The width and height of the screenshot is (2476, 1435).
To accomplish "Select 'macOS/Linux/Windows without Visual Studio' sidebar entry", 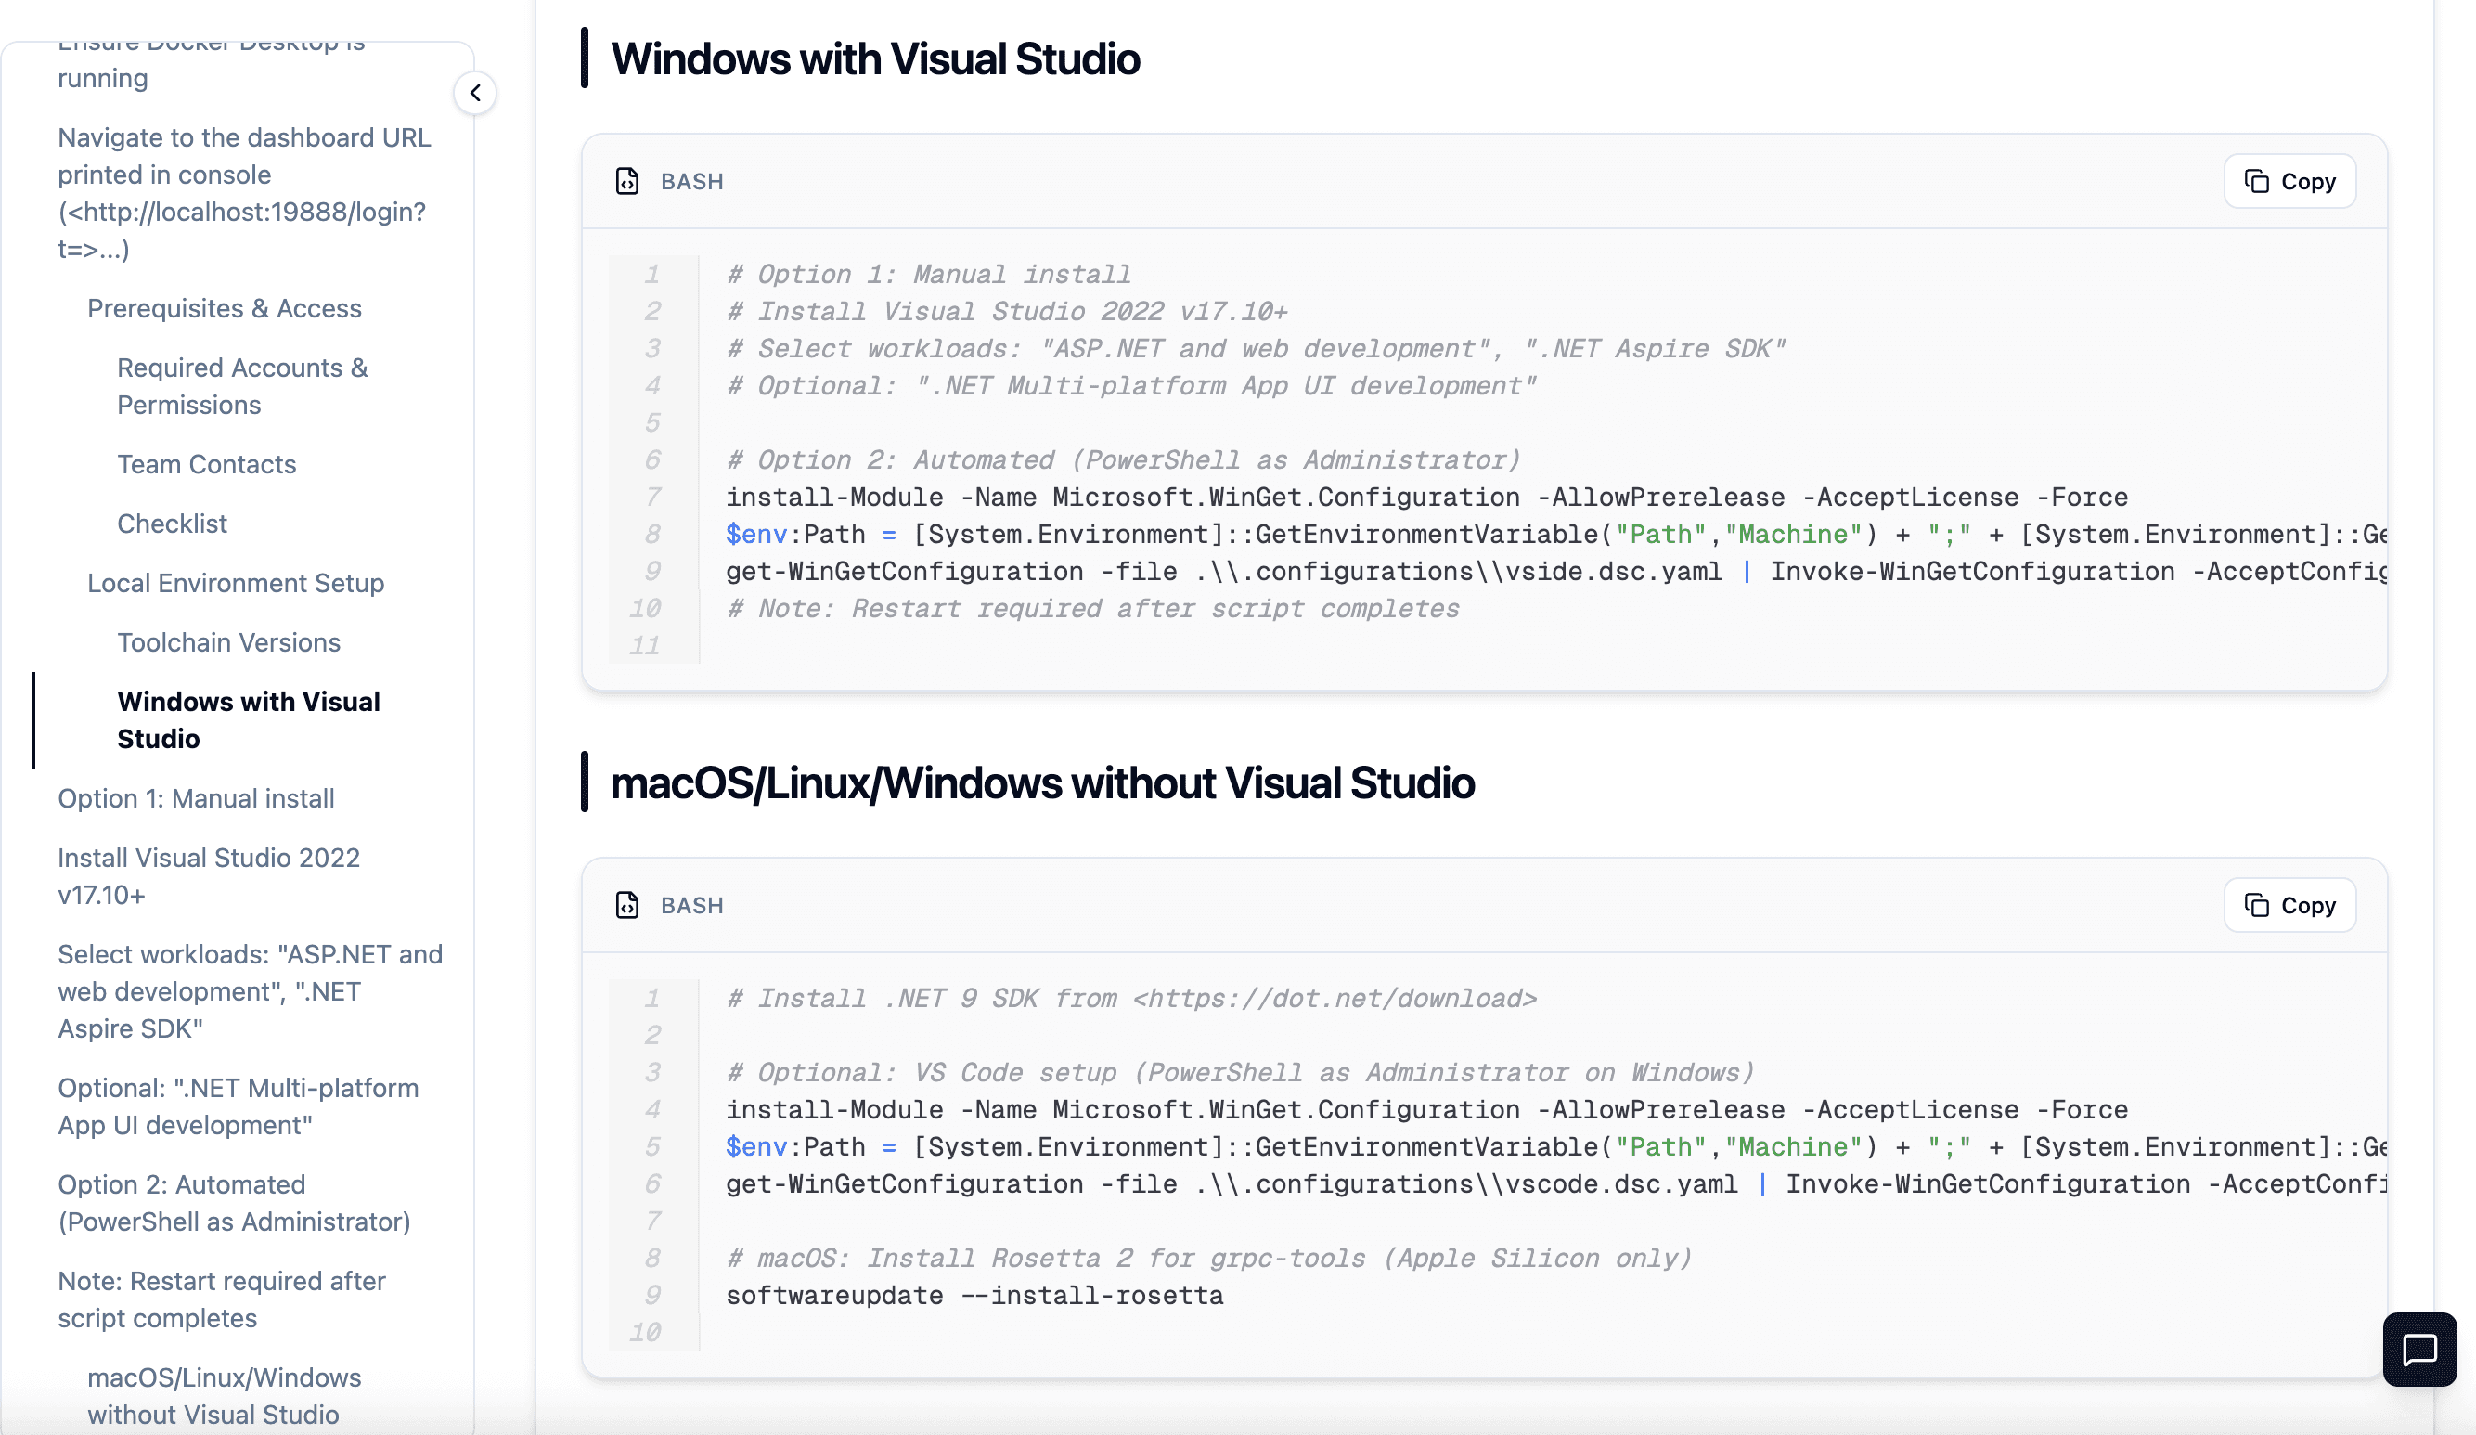I will pyautogui.click(x=224, y=1396).
